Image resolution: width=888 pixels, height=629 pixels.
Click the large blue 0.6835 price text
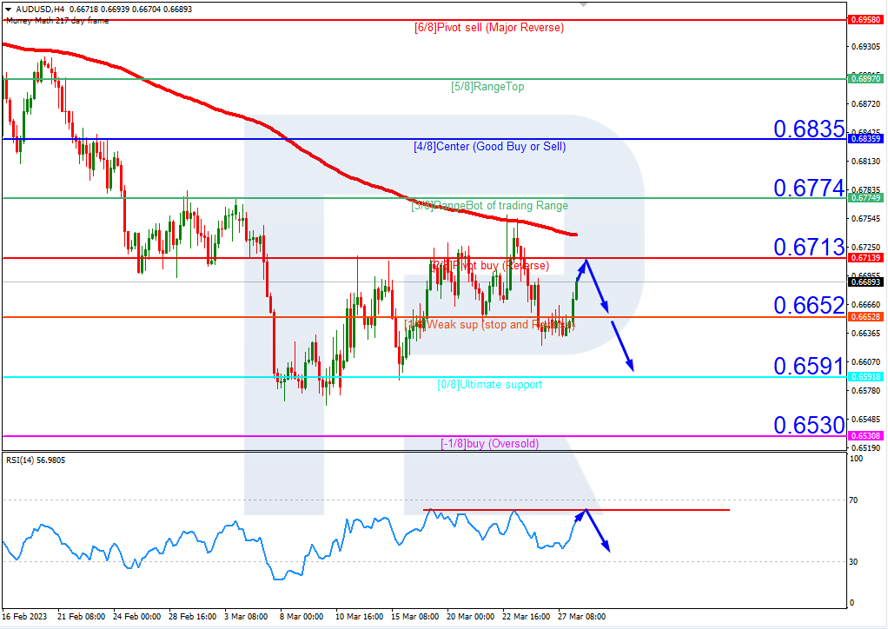[x=808, y=129]
